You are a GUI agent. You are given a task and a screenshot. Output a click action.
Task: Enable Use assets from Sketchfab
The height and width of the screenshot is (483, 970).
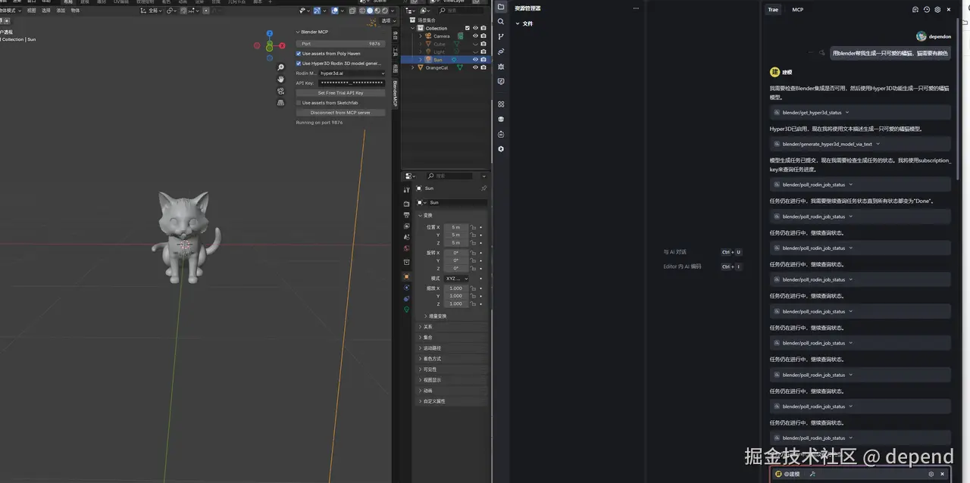point(299,103)
